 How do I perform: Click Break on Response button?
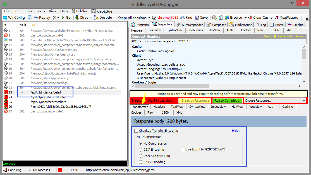click(195, 100)
